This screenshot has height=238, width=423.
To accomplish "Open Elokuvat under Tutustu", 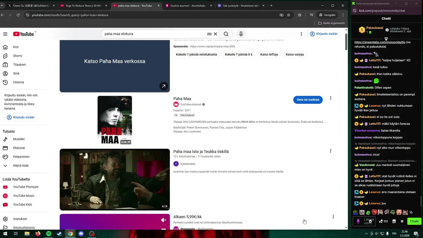I will pos(24,148).
